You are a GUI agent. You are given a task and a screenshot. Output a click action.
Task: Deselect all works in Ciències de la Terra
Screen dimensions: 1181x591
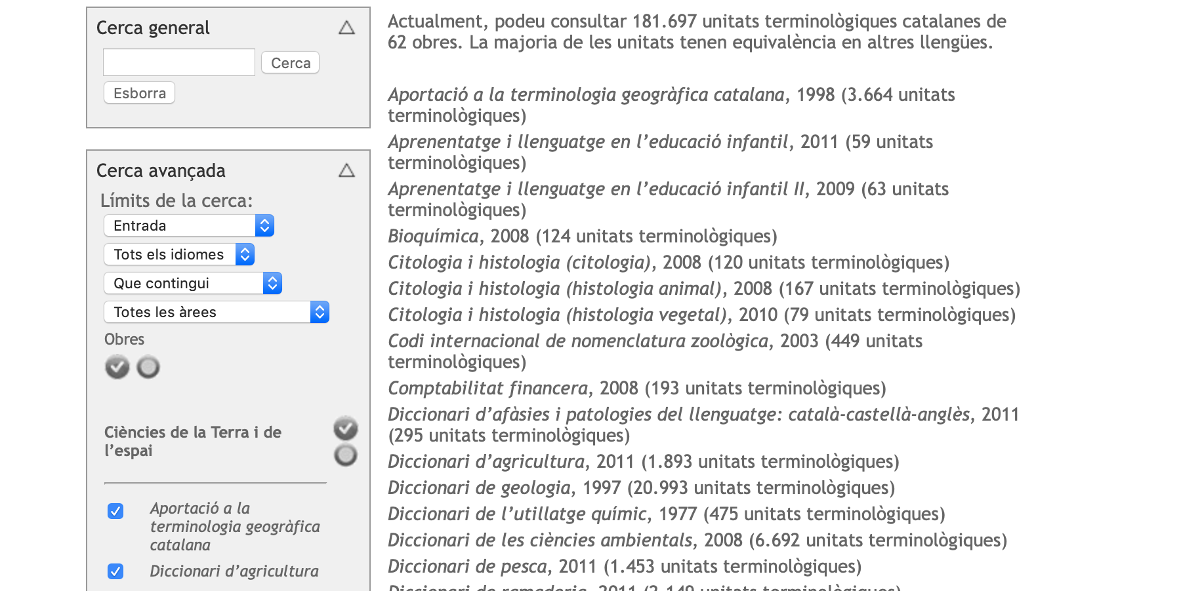click(346, 455)
